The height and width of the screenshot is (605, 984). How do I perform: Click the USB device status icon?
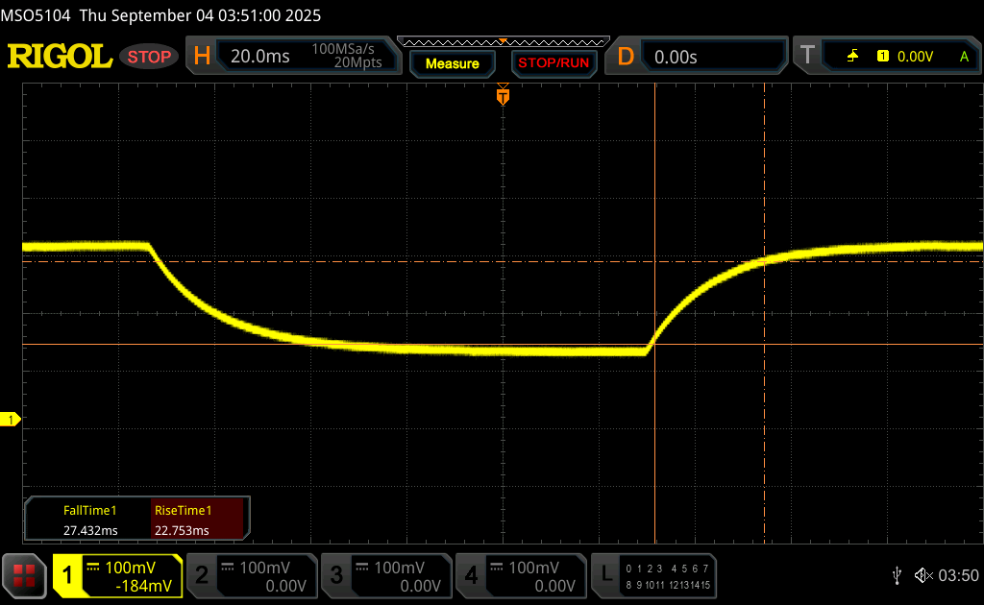click(897, 575)
